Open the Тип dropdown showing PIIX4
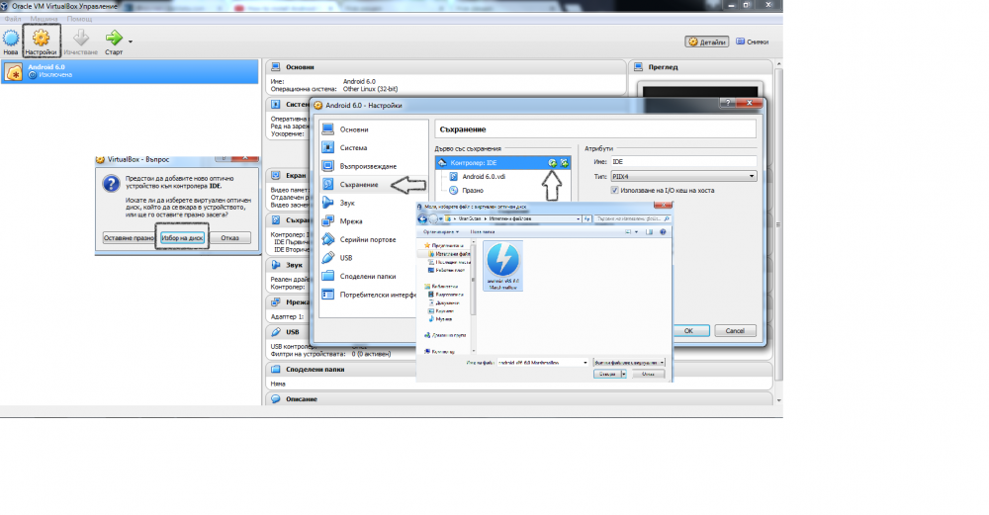 pos(683,177)
